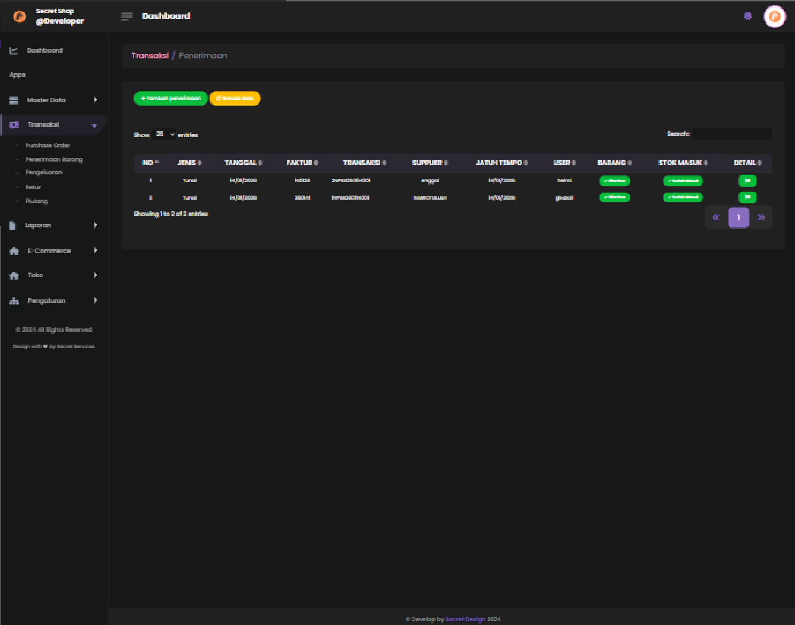The image size is (795, 625).
Task: Click the yellow reload data button
Action: click(x=235, y=99)
